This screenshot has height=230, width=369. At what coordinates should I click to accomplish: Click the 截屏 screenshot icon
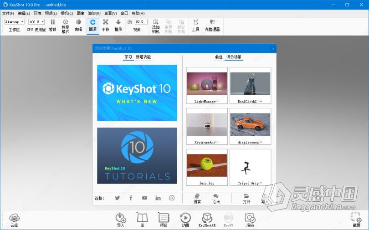pyautogui.click(x=357, y=220)
